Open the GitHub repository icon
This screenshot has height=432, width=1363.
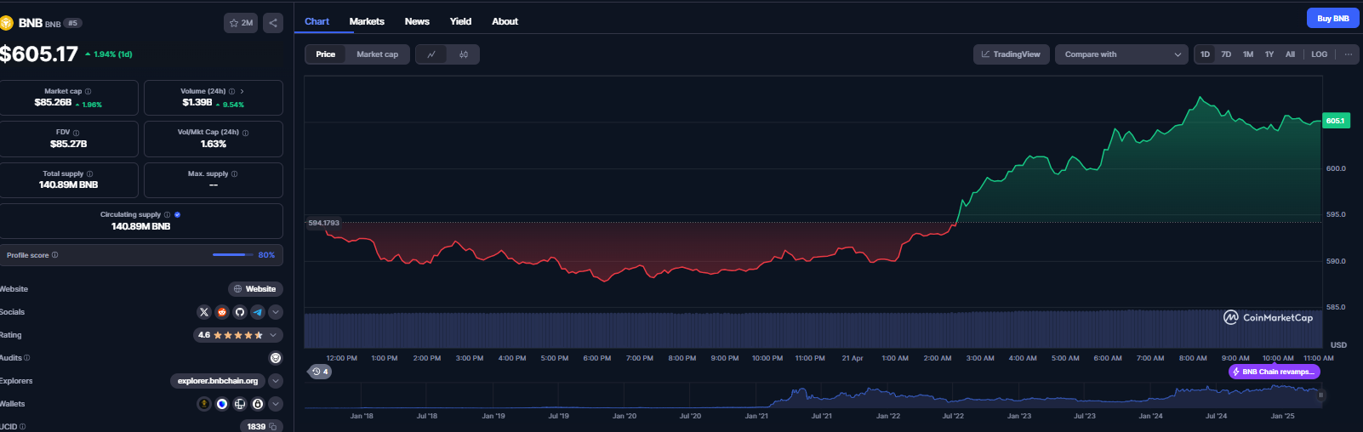tap(240, 312)
